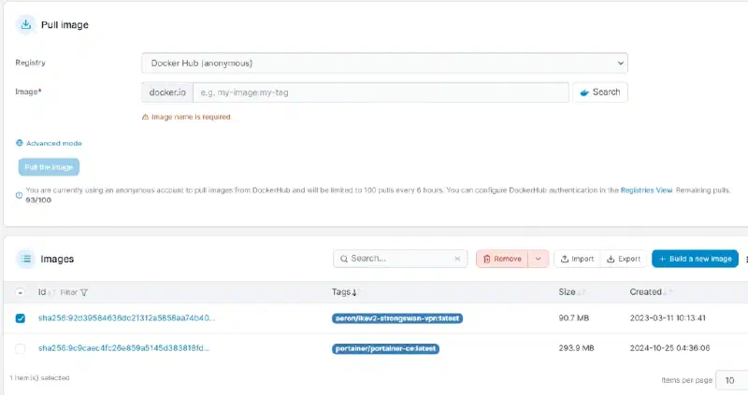
Task: Toggle the select-all checkbox in table header
Action: 20,292
